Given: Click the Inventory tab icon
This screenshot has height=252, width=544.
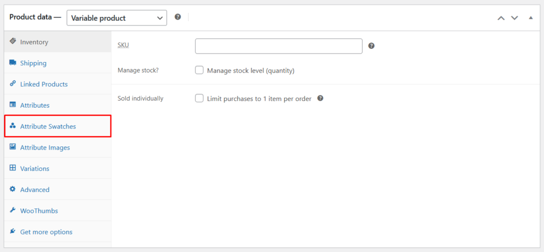Looking at the screenshot, I should (x=13, y=41).
